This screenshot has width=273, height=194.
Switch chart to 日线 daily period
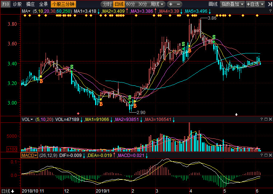(118, 4)
